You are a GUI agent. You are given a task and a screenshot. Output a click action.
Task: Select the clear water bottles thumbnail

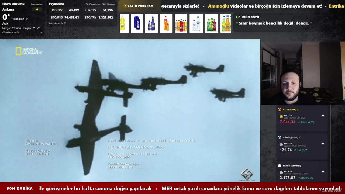[x=196, y=23]
